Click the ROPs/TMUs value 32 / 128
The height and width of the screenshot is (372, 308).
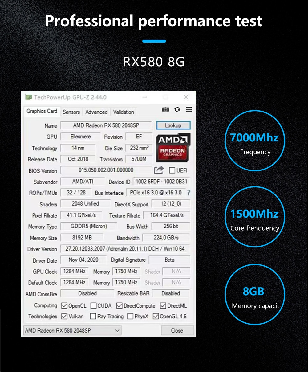tap(76, 193)
